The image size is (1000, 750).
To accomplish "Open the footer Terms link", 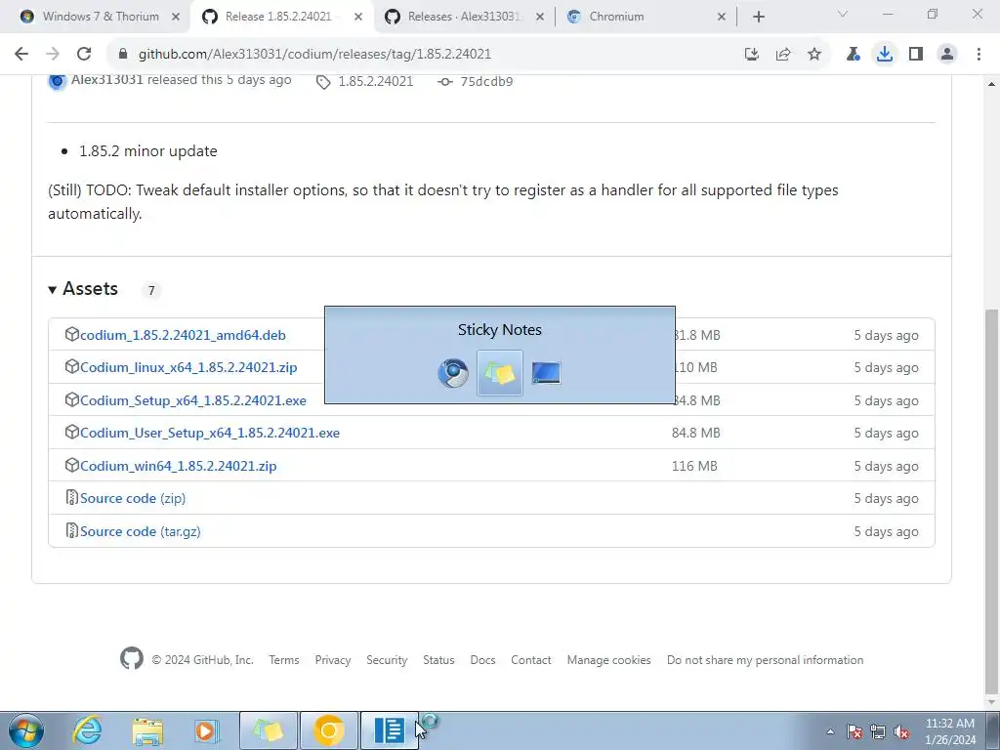I will 284,660.
